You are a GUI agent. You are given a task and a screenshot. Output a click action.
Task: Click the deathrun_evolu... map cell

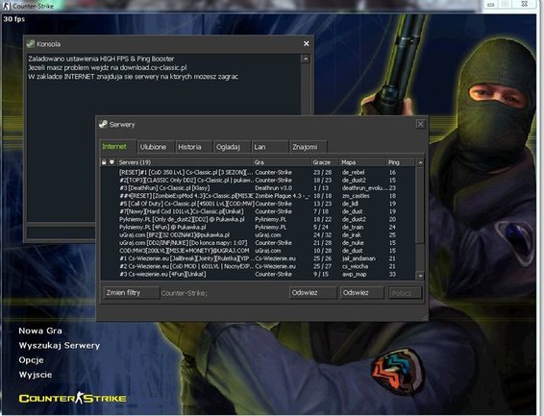364,188
